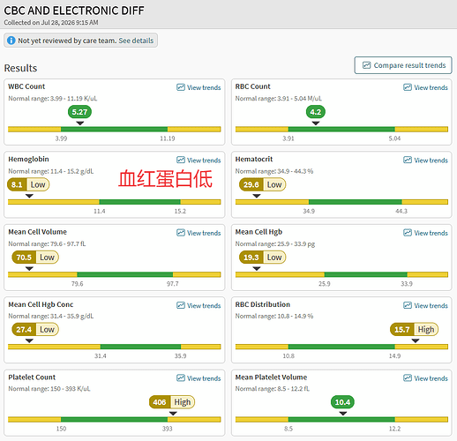Open View trends for Mean Cell Hgb Conc

coord(199,305)
